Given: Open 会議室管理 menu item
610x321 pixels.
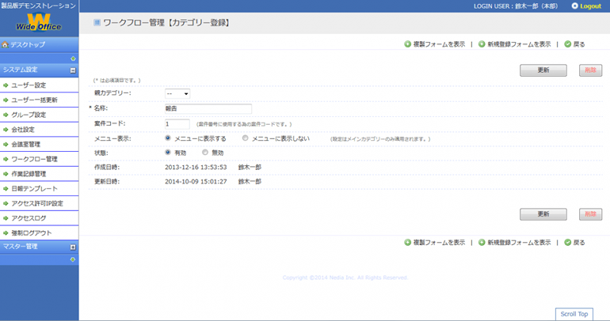Looking at the screenshot, I should point(39,144).
